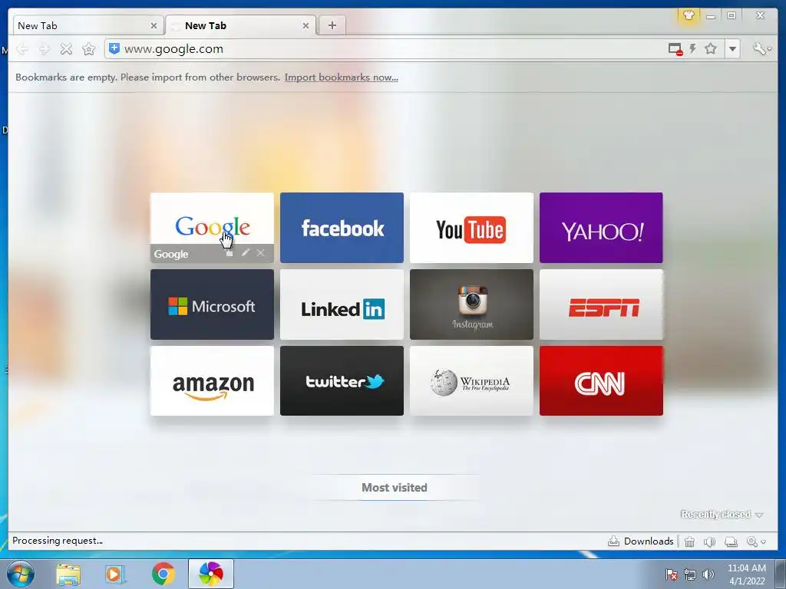Open the skin changer shirt icon
The height and width of the screenshot is (589, 786).
coord(689,15)
